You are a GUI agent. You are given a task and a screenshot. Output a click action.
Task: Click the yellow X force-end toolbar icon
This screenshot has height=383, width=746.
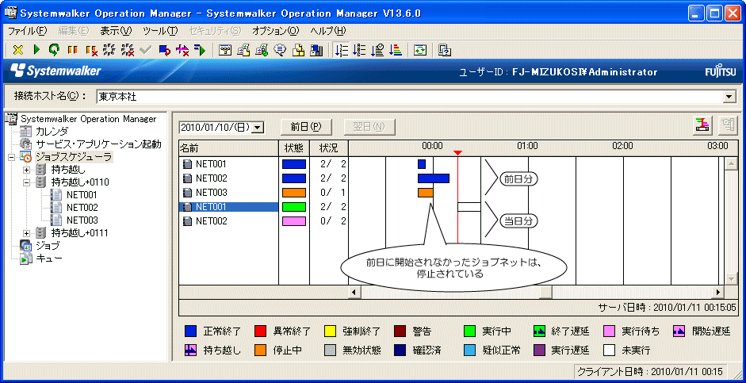click(18, 50)
